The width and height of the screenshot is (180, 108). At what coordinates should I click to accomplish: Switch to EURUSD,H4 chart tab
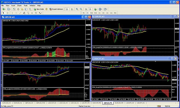tap(7, 103)
